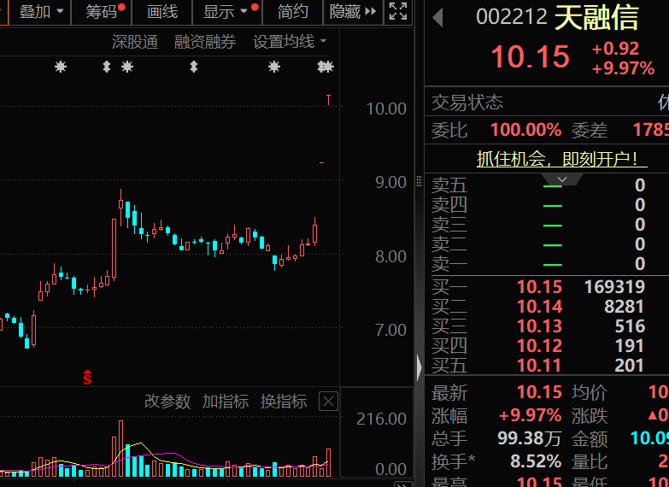Click 换指标 to switch indicator
The width and height of the screenshot is (669, 487).
click(x=284, y=402)
